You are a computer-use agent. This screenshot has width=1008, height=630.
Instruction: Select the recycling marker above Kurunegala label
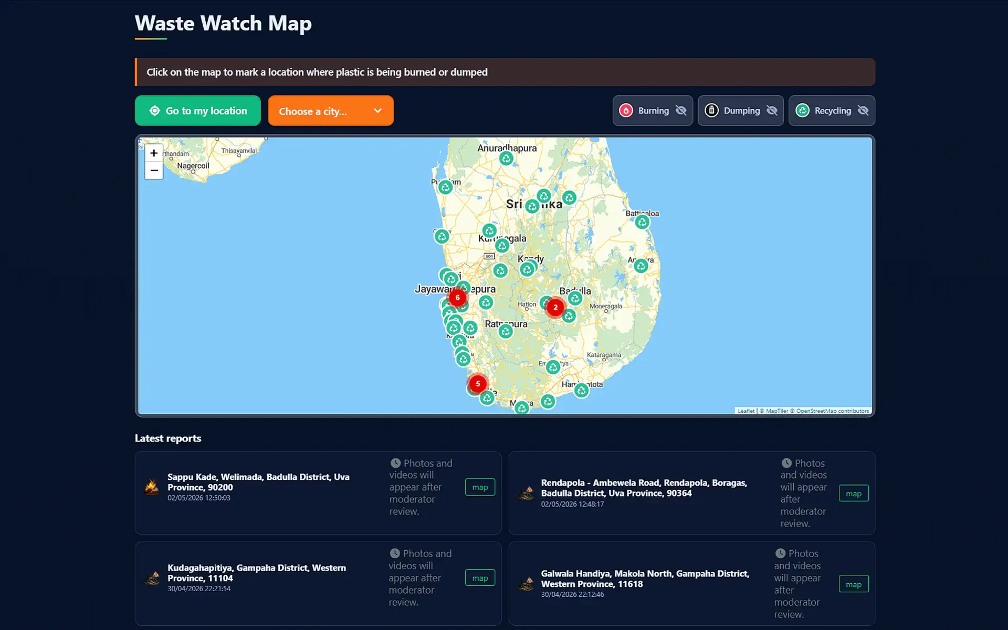tap(489, 230)
